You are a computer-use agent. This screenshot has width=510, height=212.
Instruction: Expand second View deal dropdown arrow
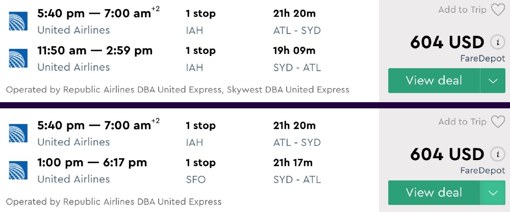pos(493,193)
